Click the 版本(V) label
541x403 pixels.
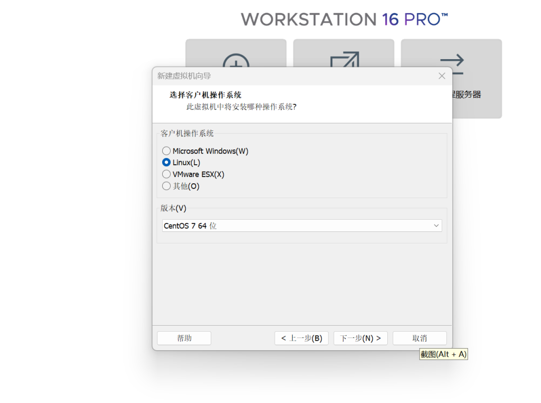coord(173,208)
